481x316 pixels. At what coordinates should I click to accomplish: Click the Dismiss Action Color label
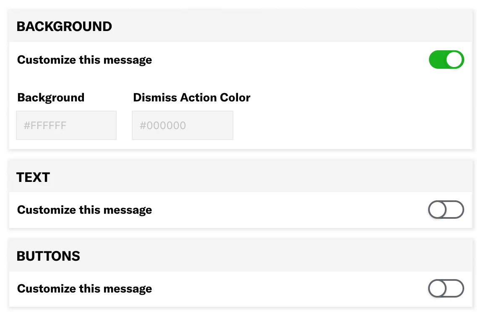click(191, 97)
